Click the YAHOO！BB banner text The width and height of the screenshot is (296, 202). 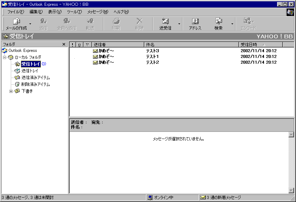(274, 36)
